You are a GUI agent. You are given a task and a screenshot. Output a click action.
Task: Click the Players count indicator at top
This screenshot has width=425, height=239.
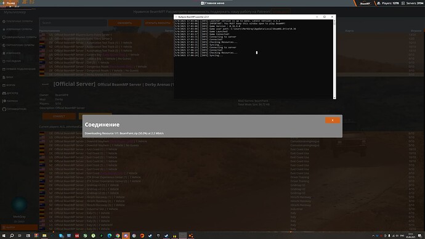tap(388, 3)
